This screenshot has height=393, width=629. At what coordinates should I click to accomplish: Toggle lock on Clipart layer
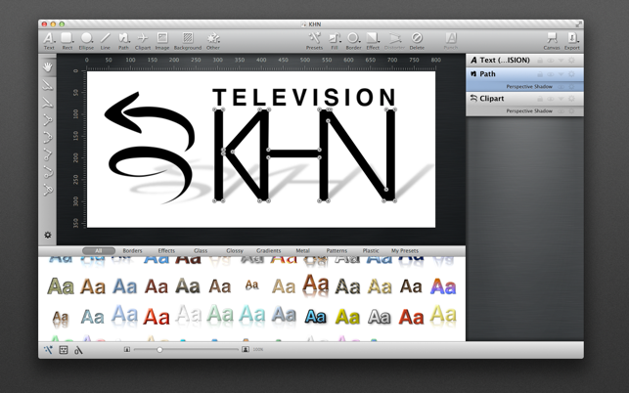click(540, 99)
